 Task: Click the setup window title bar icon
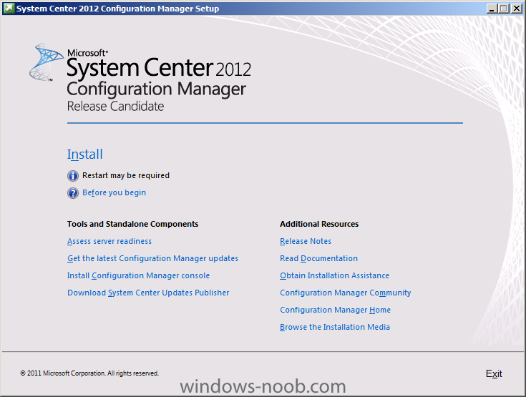pos(9,8)
